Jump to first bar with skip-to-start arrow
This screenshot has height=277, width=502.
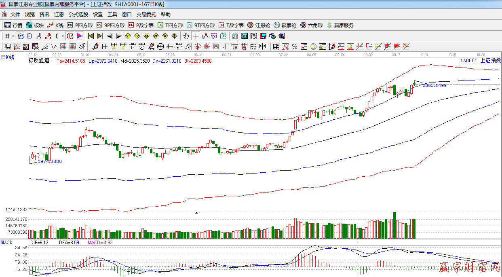(x=91, y=36)
